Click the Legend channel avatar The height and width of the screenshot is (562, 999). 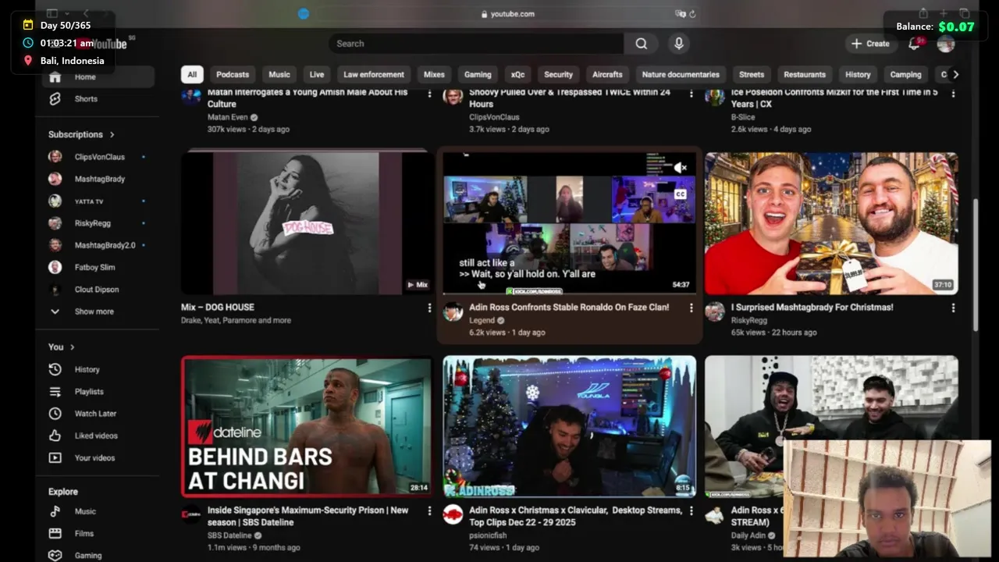[453, 312]
